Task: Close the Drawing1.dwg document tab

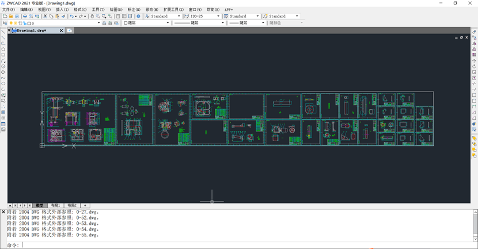Action: [x=60, y=30]
